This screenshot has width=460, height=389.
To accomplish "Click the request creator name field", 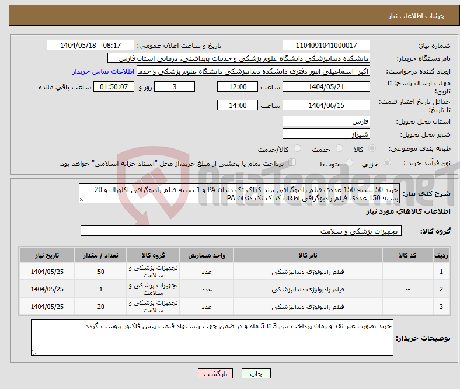I will (x=253, y=71).
